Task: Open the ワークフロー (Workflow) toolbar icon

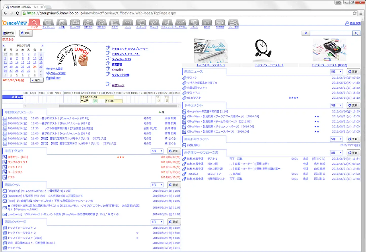Action: [180, 23]
